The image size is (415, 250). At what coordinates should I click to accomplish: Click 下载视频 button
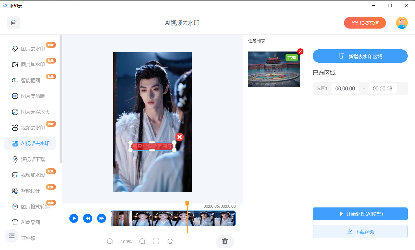tap(360, 232)
